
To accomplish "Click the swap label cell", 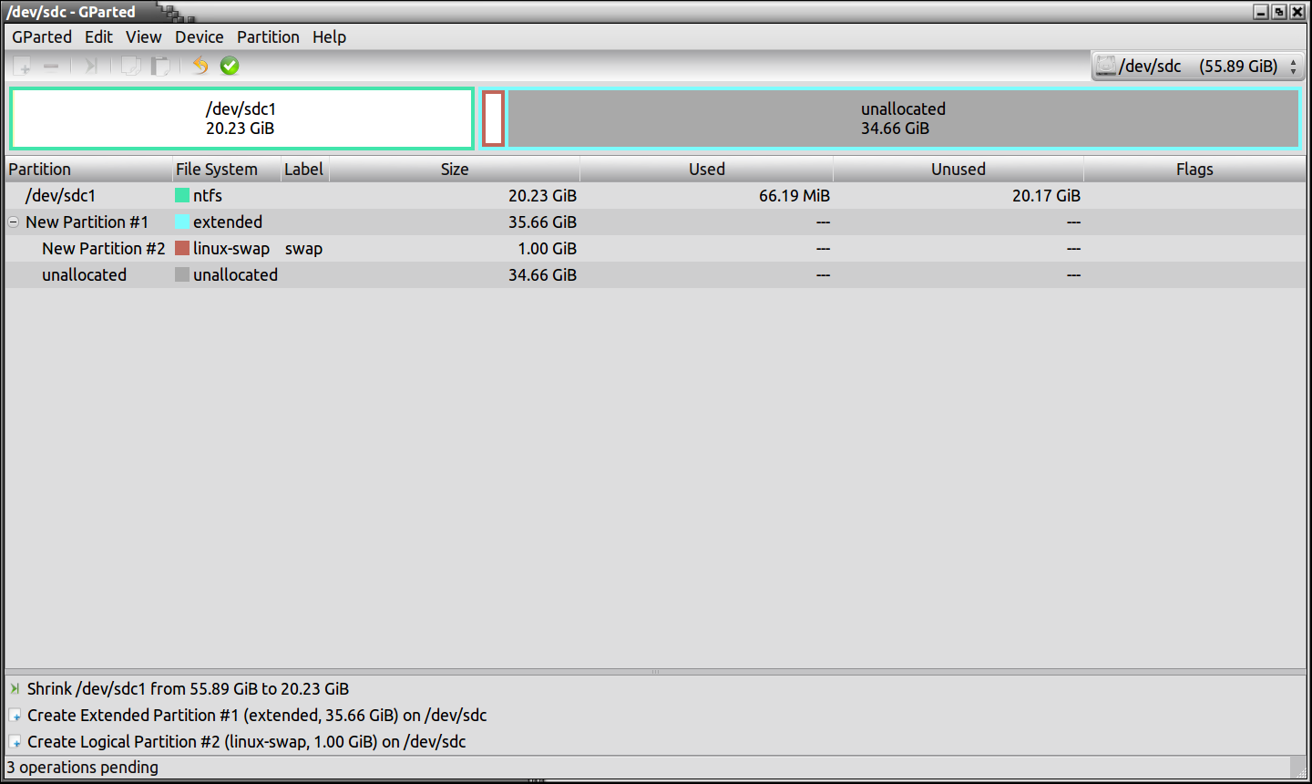I will (303, 249).
